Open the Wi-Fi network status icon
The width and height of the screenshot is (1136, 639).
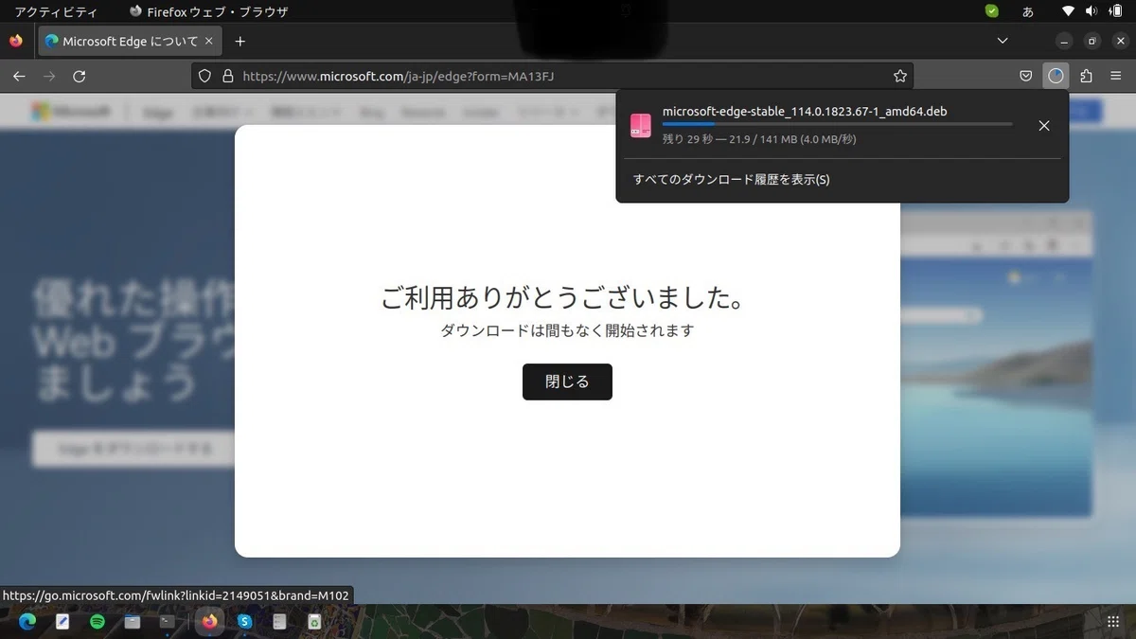point(1068,12)
